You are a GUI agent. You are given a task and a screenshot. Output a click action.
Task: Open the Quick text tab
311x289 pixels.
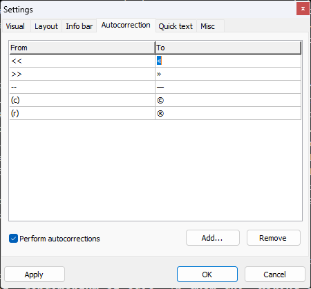pyautogui.click(x=176, y=26)
